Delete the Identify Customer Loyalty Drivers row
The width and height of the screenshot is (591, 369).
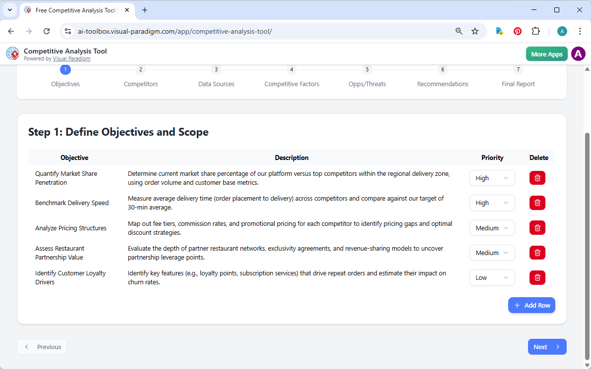click(x=537, y=277)
